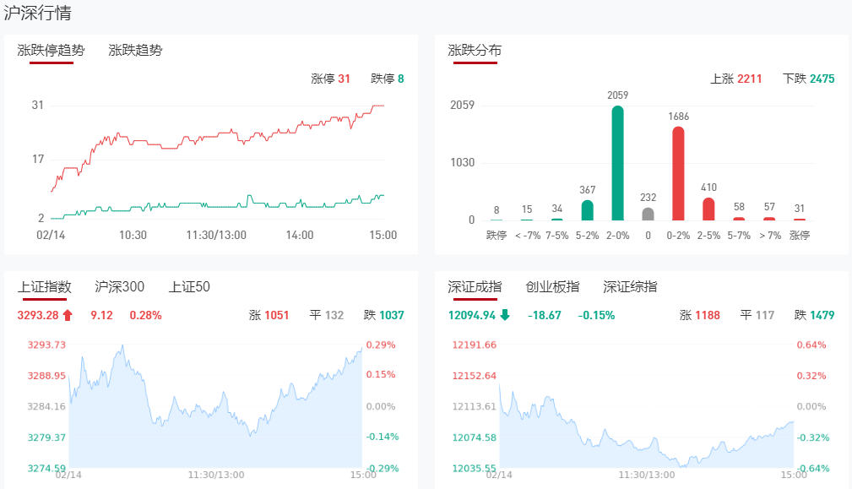This screenshot has height=489, width=852.
Task: Switch to the 深证综指 tab
Action: point(630,287)
